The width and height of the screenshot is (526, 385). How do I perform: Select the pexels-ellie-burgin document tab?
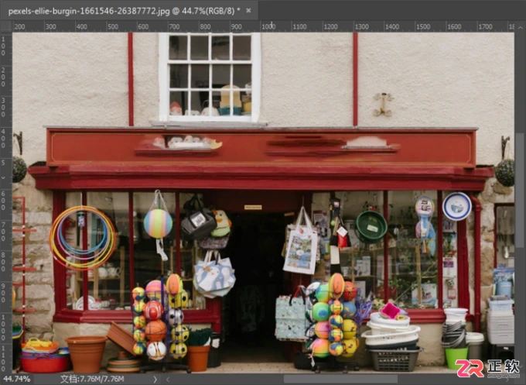[x=129, y=10]
